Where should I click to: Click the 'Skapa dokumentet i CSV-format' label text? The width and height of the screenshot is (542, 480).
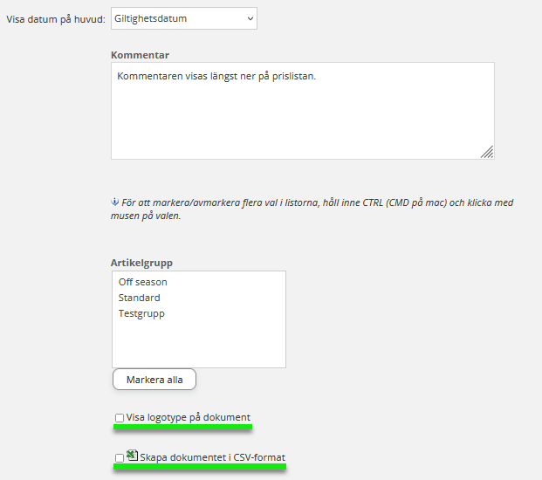pyautogui.click(x=212, y=458)
